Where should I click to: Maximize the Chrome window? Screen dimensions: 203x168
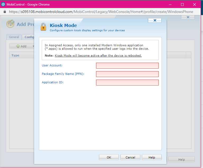coord(182,4)
